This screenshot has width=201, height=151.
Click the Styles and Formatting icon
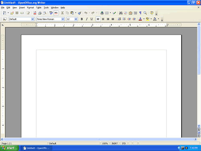pos(5,19)
